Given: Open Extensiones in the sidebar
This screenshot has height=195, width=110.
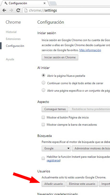Looking at the screenshot, I should pos(13,39).
